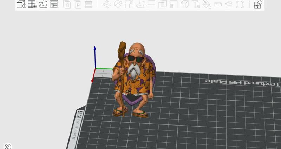Click the view cube icon at bottom left
Image resolution: width=281 pixels, height=149 pixels.
[x=7, y=147]
